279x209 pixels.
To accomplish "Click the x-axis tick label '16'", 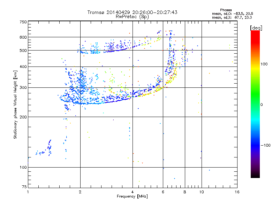I will [x=237, y=192].
